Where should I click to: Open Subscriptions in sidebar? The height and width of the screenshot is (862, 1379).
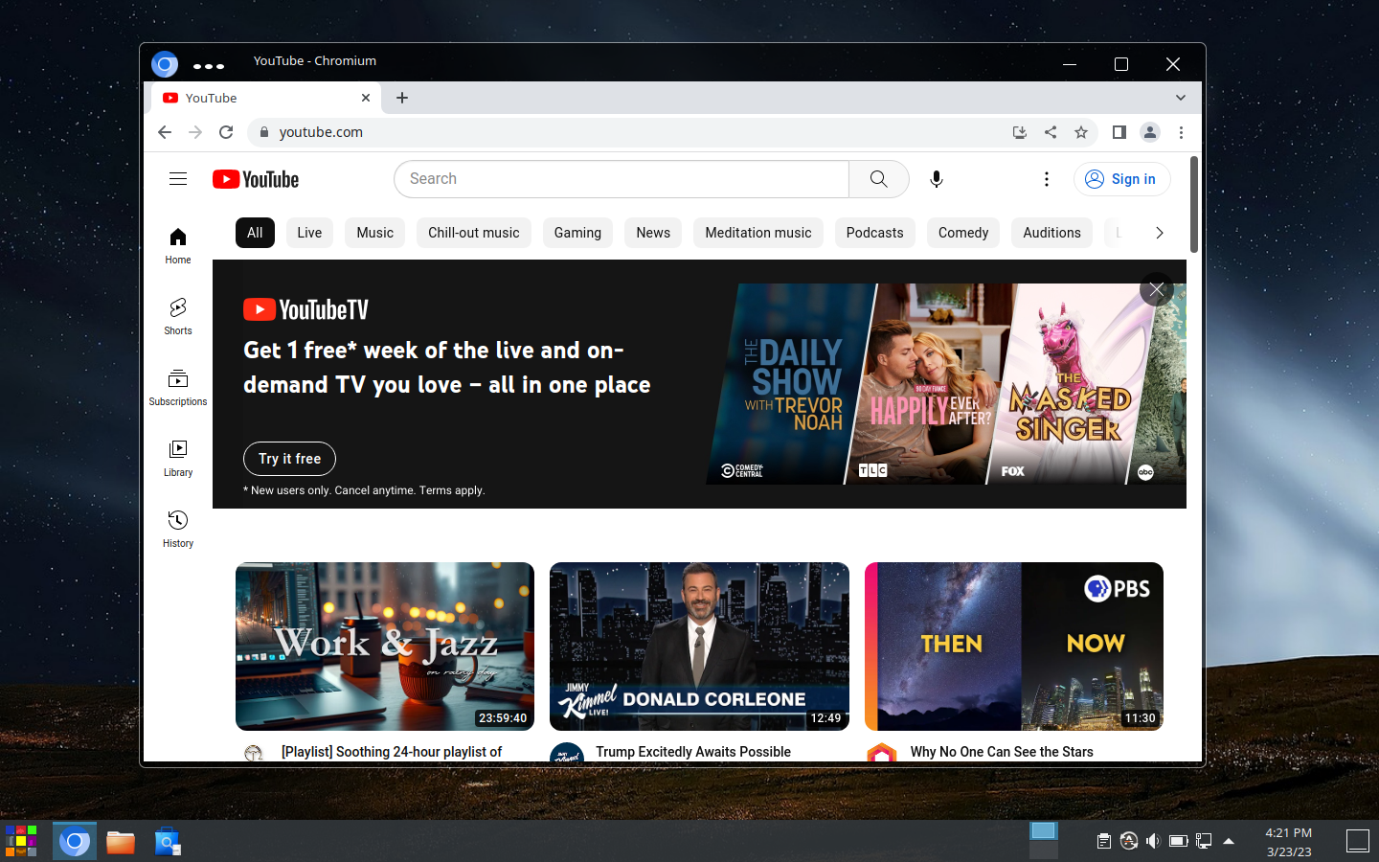(178, 387)
